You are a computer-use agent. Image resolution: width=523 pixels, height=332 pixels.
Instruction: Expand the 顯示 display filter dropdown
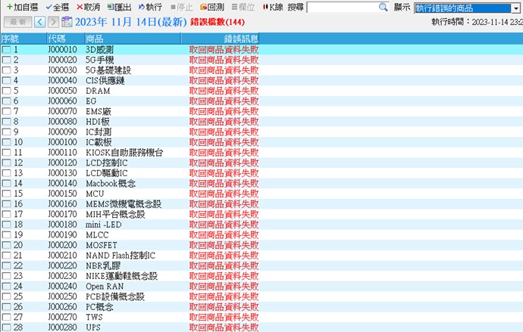515,8
